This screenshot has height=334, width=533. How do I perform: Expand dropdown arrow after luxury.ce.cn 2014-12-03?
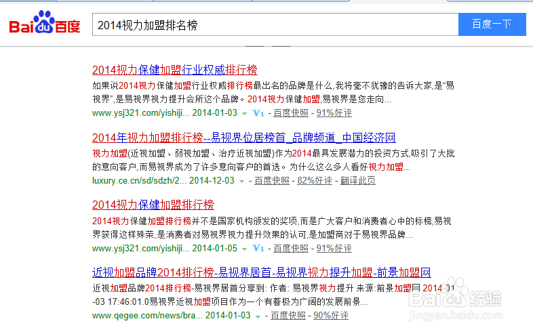pos(241,182)
